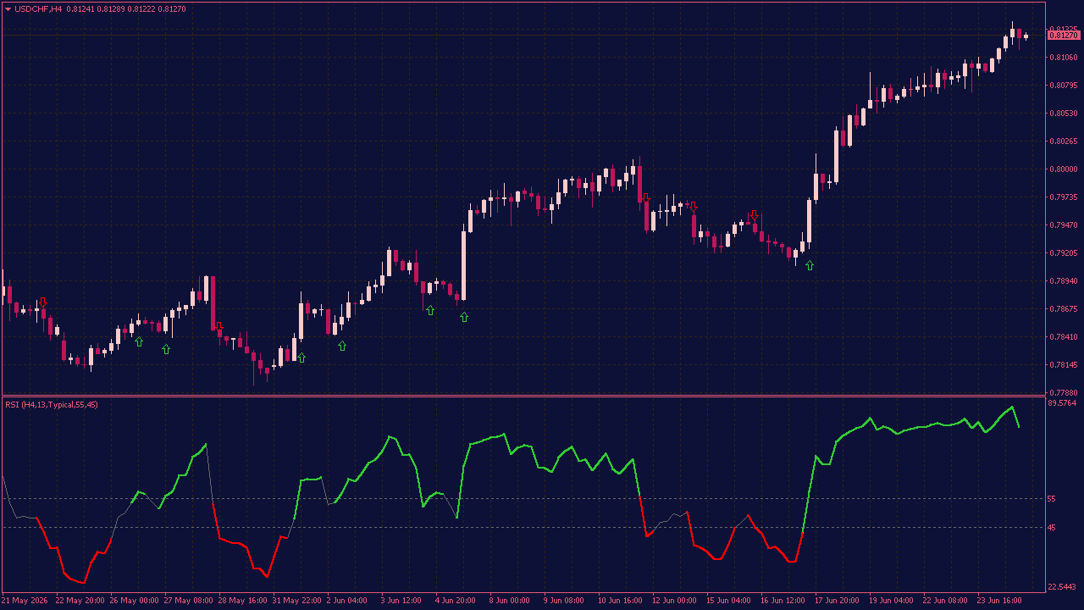Click the RSI level 45 label
Screen dimensions: 1084x610
pos(1053,528)
